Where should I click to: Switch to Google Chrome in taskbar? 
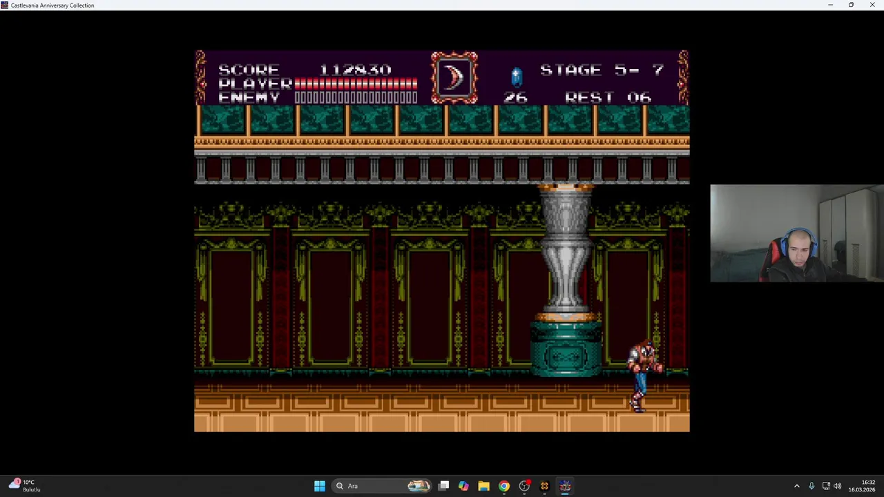point(504,486)
